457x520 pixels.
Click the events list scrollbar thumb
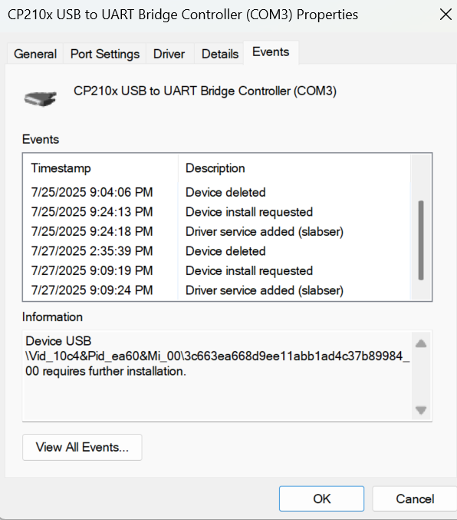coord(421,240)
